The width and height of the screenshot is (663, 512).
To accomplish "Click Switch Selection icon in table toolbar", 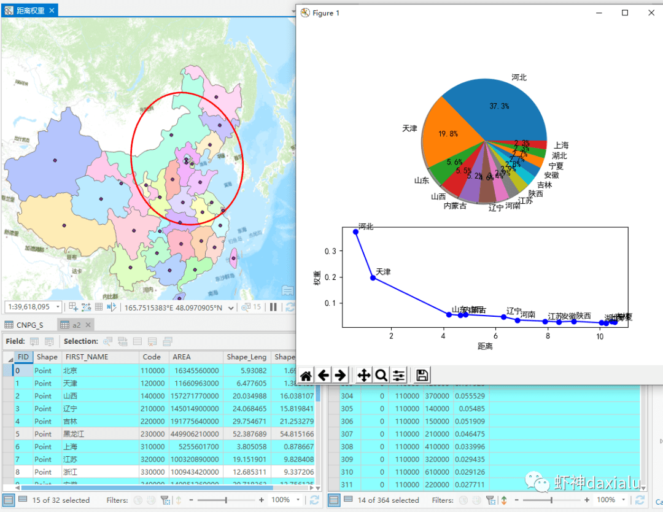I will 123,341.
